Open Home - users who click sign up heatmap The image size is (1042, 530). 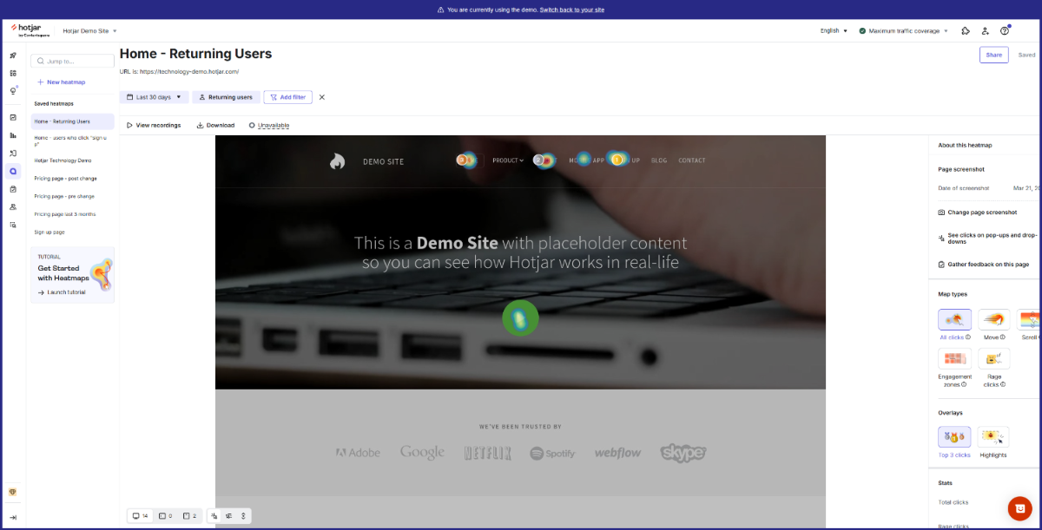coord(72,141)
